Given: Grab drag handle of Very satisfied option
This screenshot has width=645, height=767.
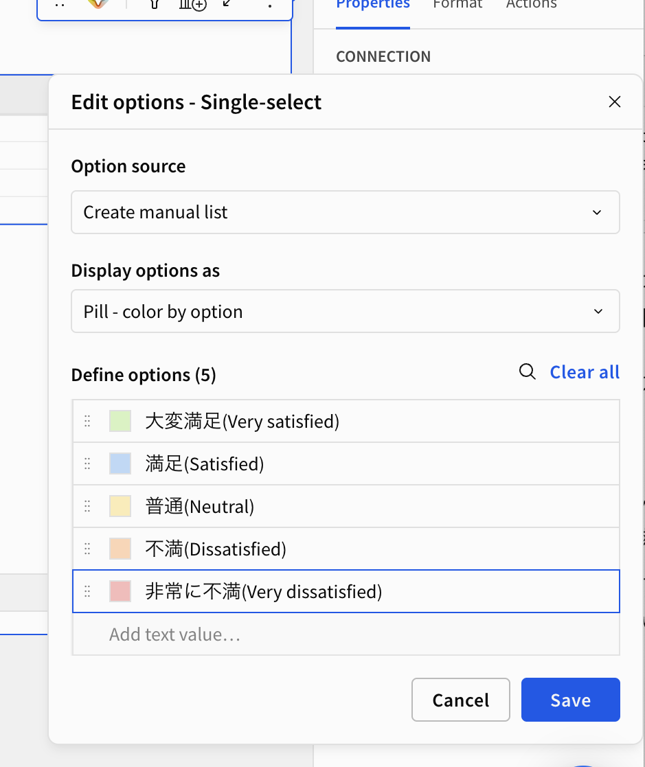Looking at the screenshot, I should 87,421.
